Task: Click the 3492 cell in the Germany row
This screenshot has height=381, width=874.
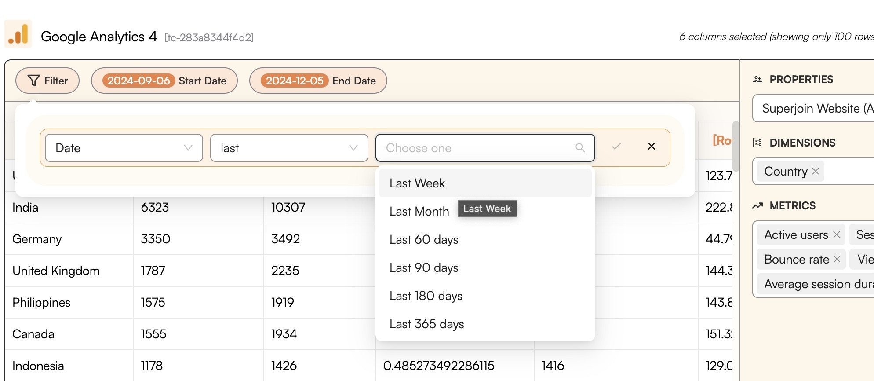Action: pyautogui.click(x=320, y=239)
